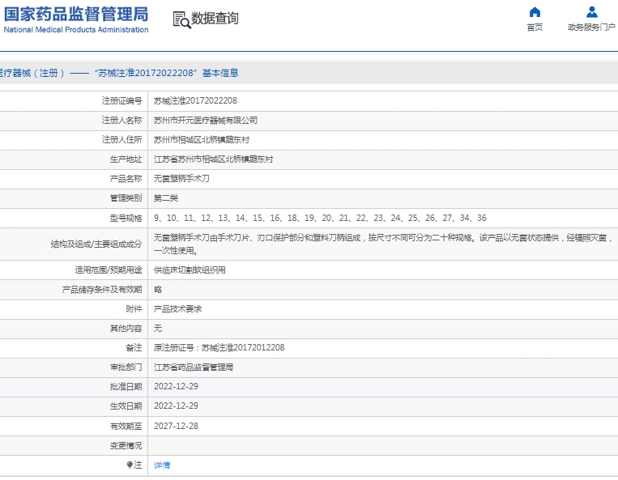
Task: Click registration number 苏械注准20172022208 value
Action: (195, 101)
